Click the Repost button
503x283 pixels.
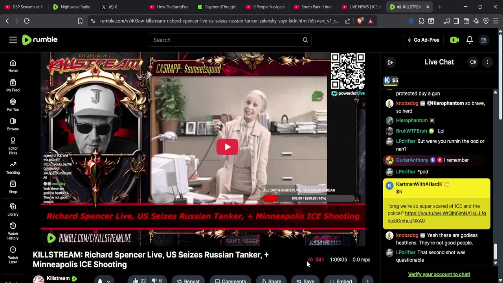click(188, 281)
